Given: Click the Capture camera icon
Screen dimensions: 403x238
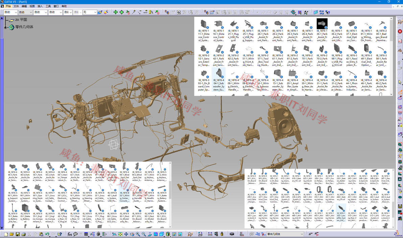Looking at the screenshot, I should (x=232, y=234).
